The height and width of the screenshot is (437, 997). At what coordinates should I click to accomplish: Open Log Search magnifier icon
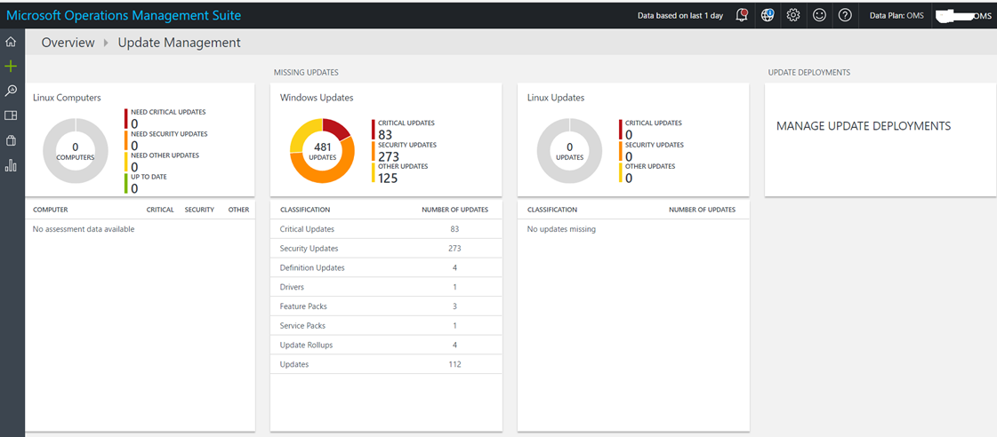[10, 91]
